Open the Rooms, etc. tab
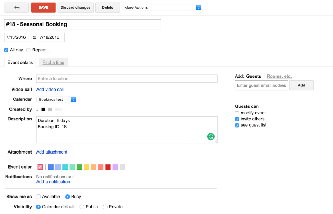Viewport: 333px width, 214px height. pyautogui.click(x=279, y=76)
